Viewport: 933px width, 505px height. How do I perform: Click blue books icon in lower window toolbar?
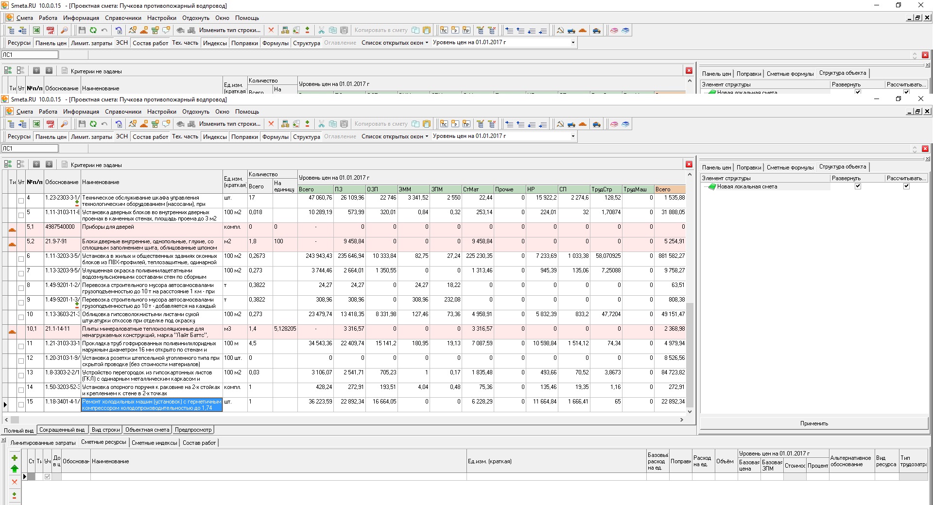[625, 124]
